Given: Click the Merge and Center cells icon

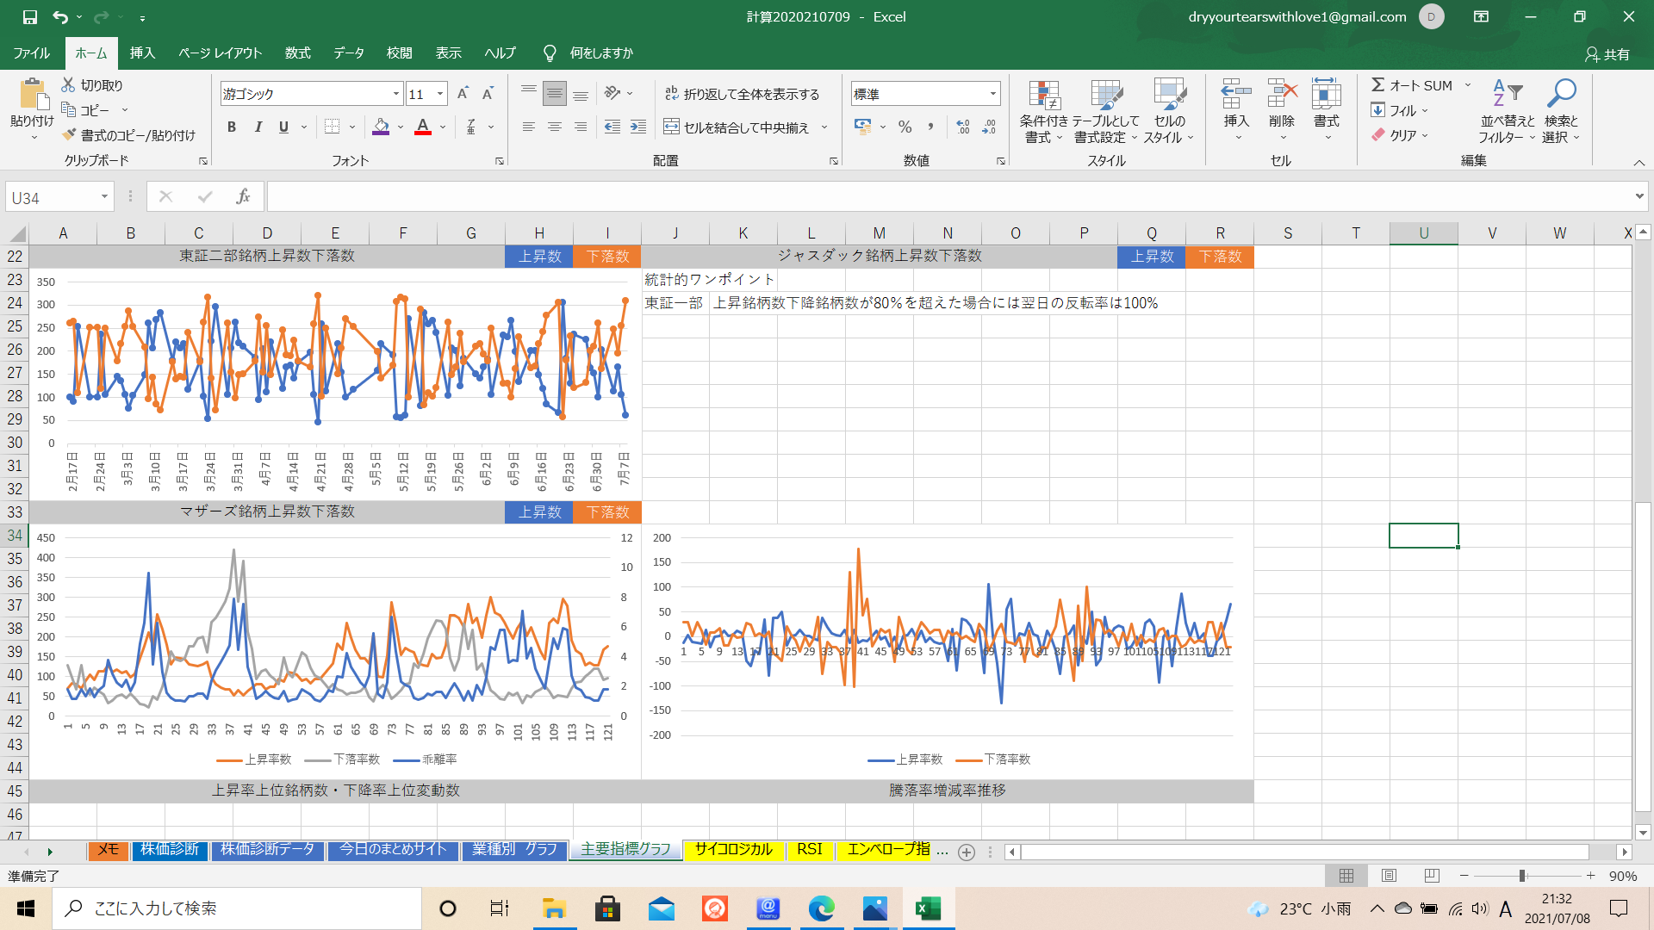Looking at the screenshot, I should click(x=671, y=127).
